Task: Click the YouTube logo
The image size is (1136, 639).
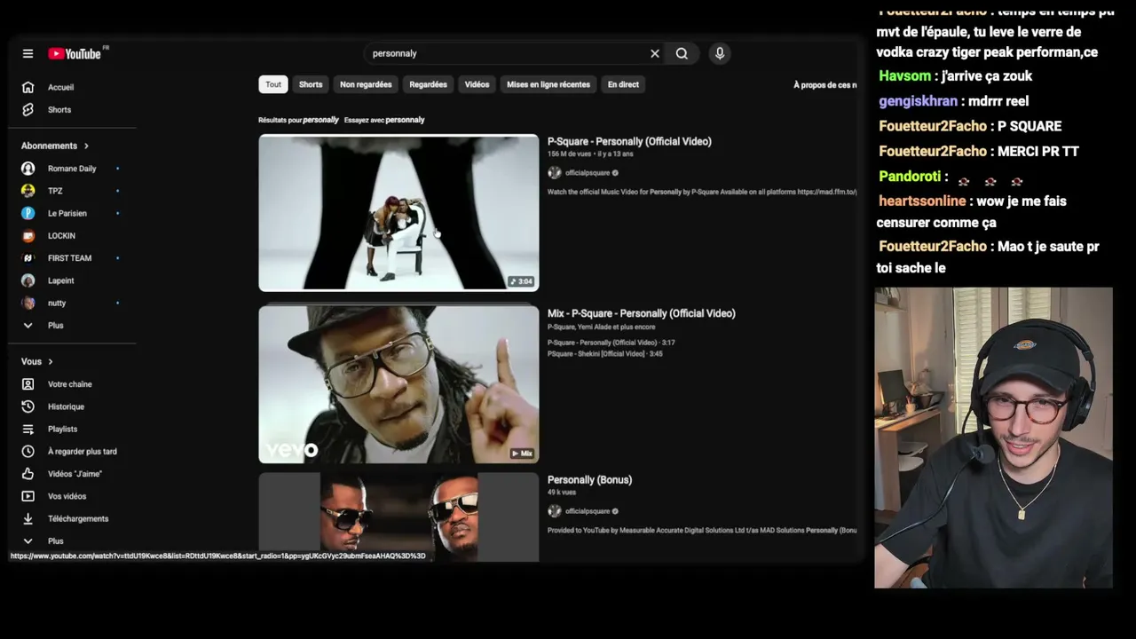Action: [x=75, y=53]
